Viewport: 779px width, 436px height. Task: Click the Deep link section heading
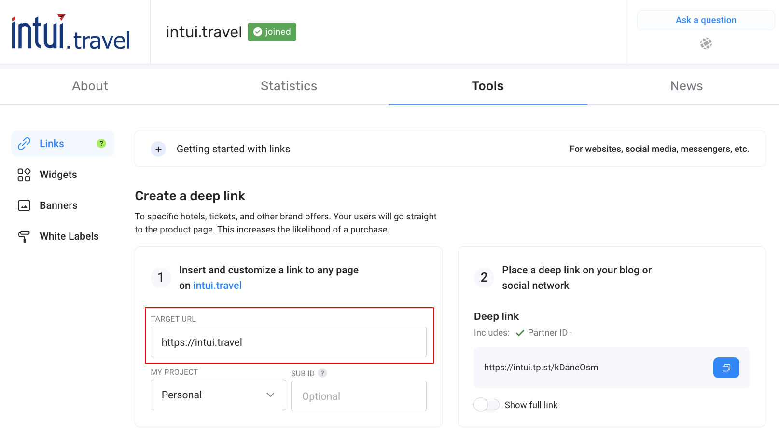(x=496, y=316)
